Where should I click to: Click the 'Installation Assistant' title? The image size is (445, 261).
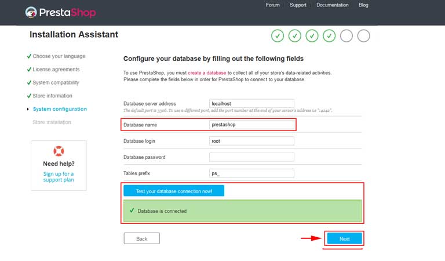click(x=74, y=34)
